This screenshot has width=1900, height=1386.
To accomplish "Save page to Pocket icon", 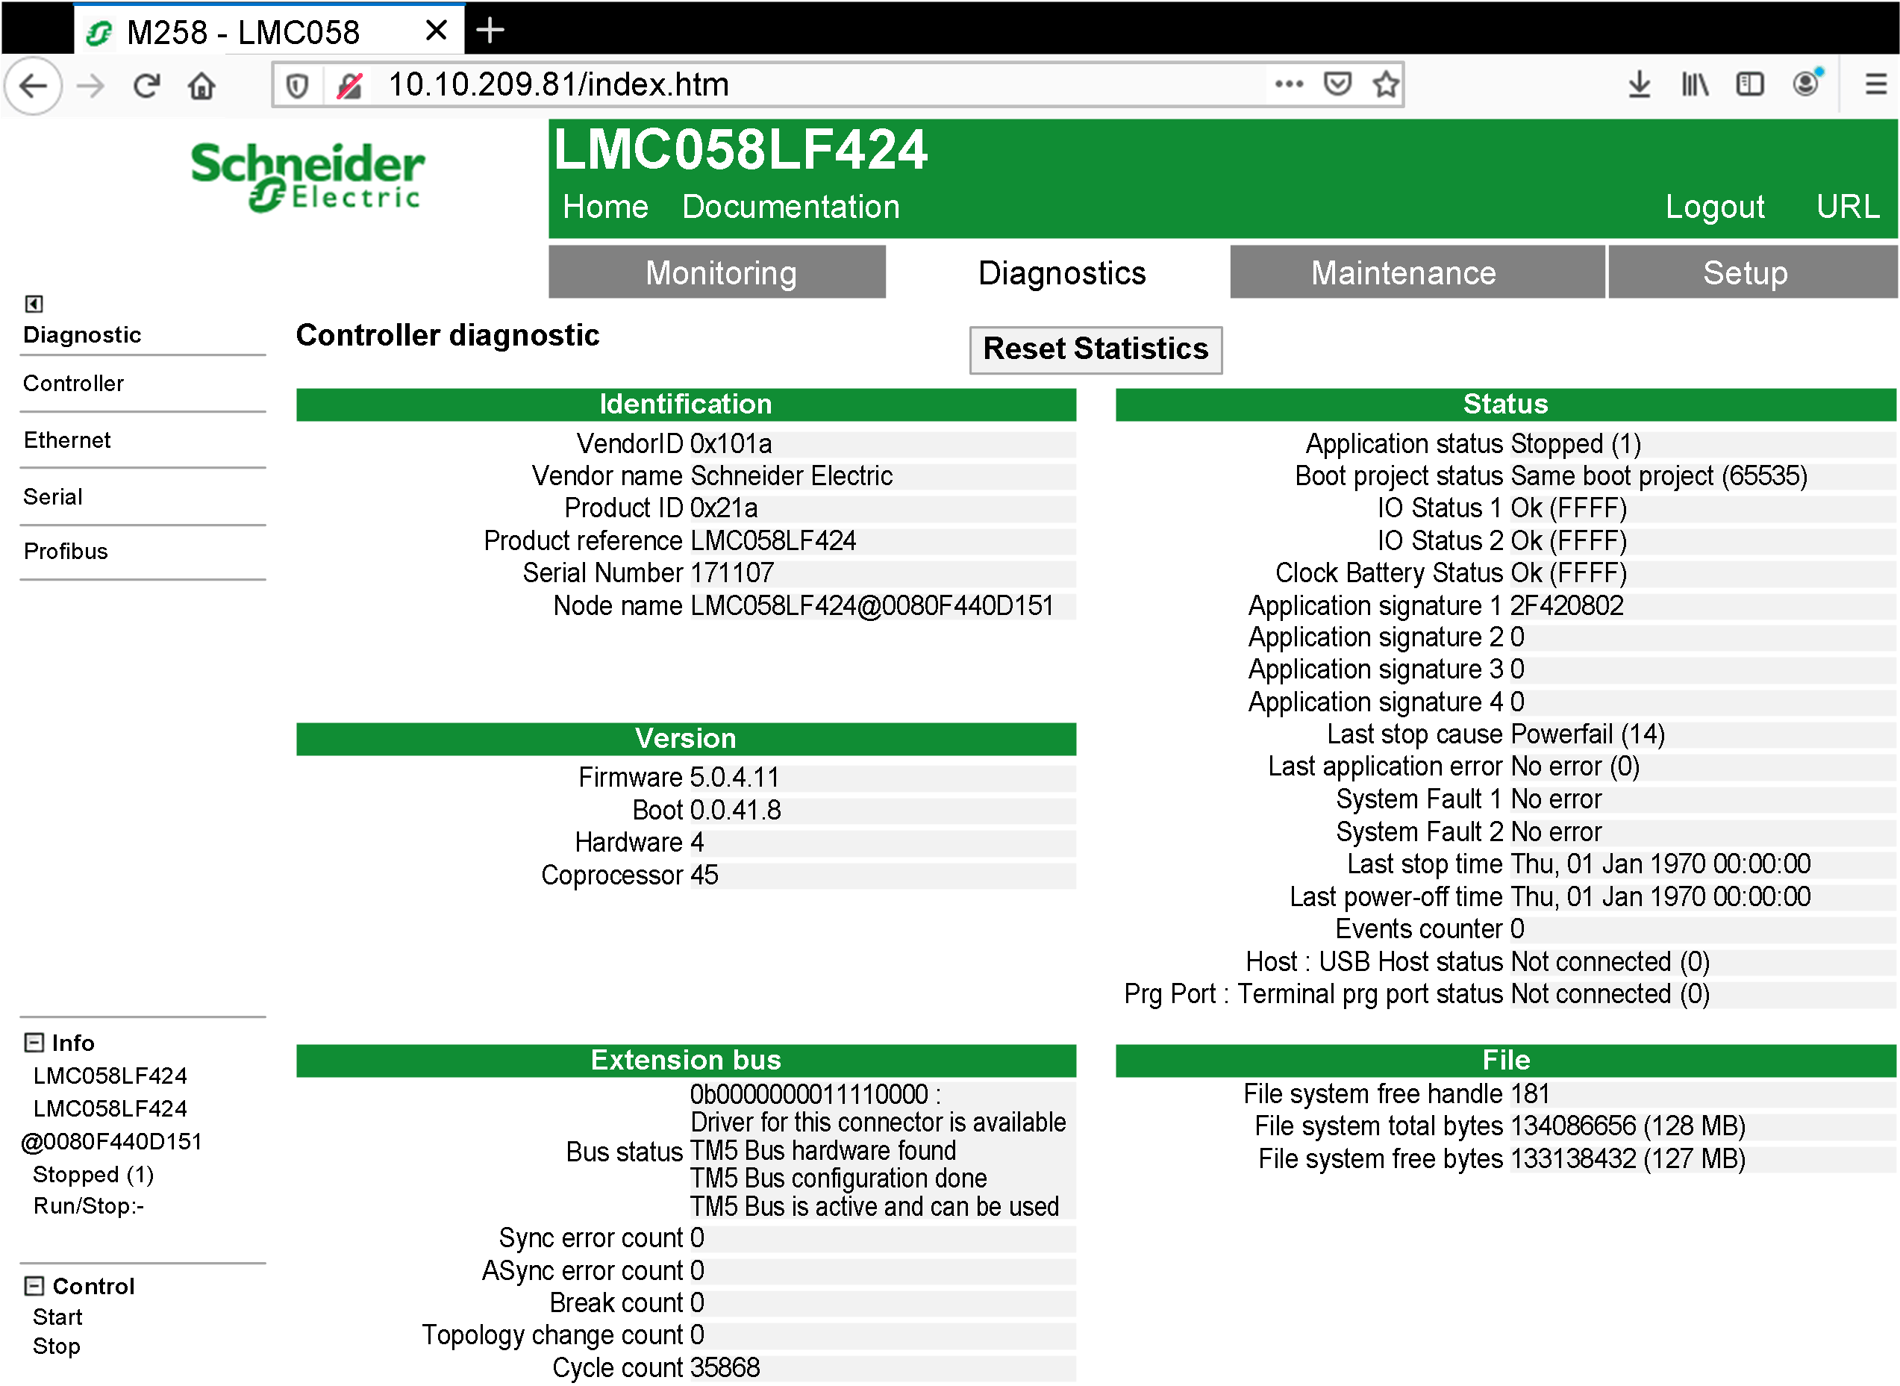I will coord(1337,84).
